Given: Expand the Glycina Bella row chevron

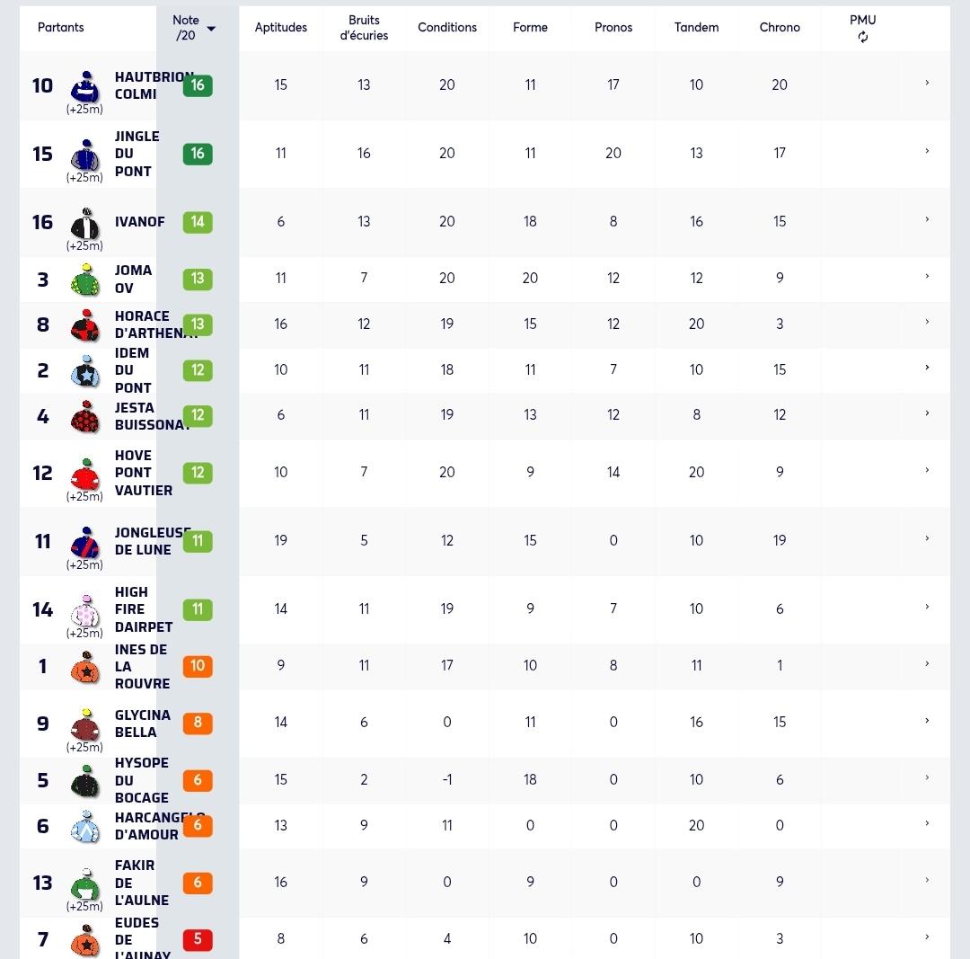Looking at the screenshot, I should click(927, 721).
